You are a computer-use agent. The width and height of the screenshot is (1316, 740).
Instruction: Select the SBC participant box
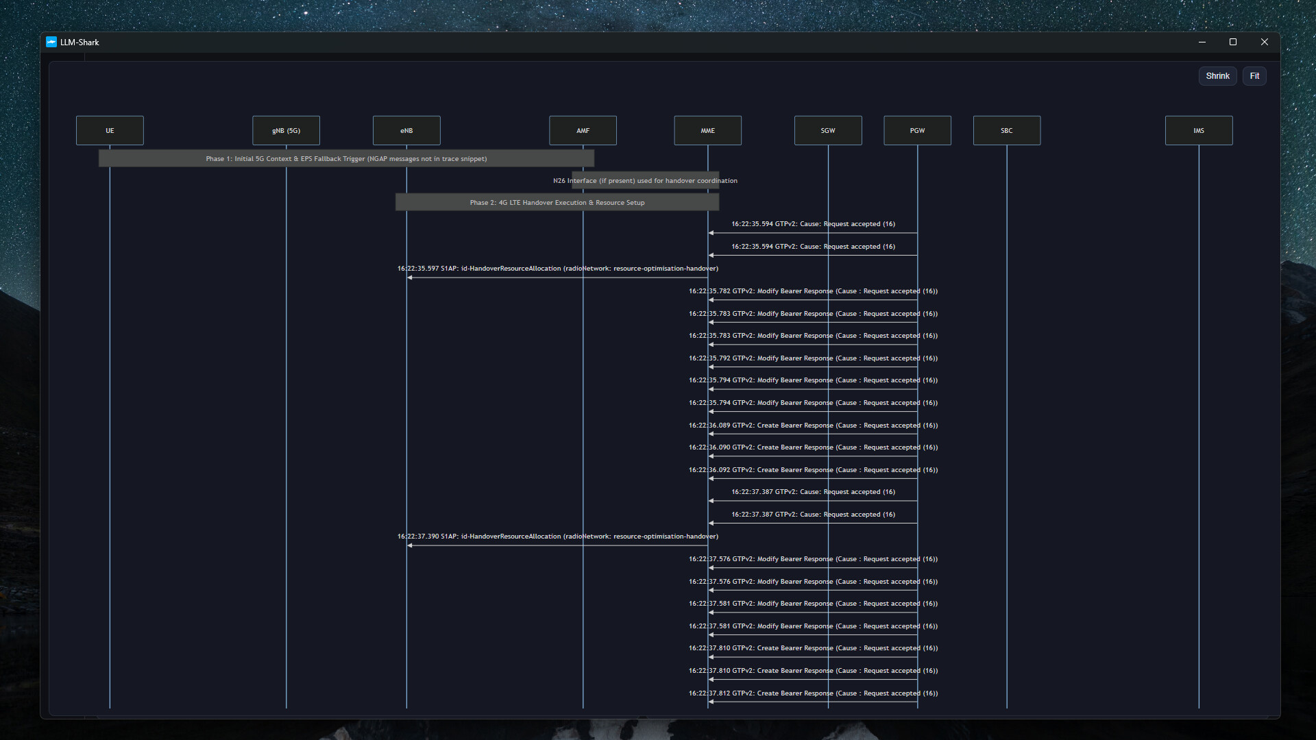point(1006,130)
